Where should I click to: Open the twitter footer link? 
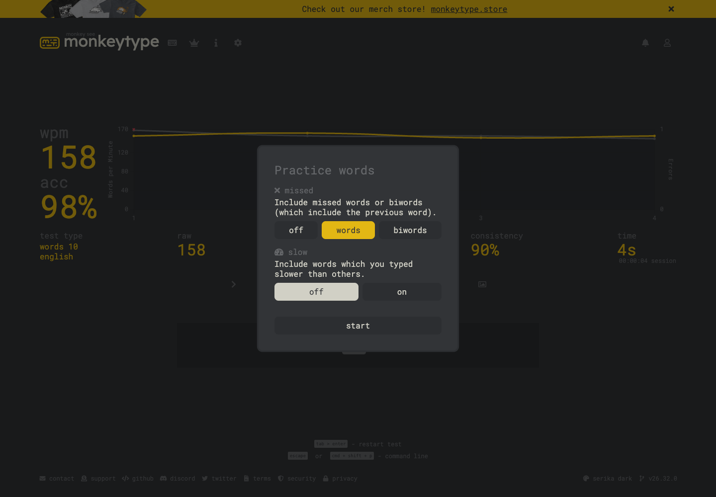[219, 479]
